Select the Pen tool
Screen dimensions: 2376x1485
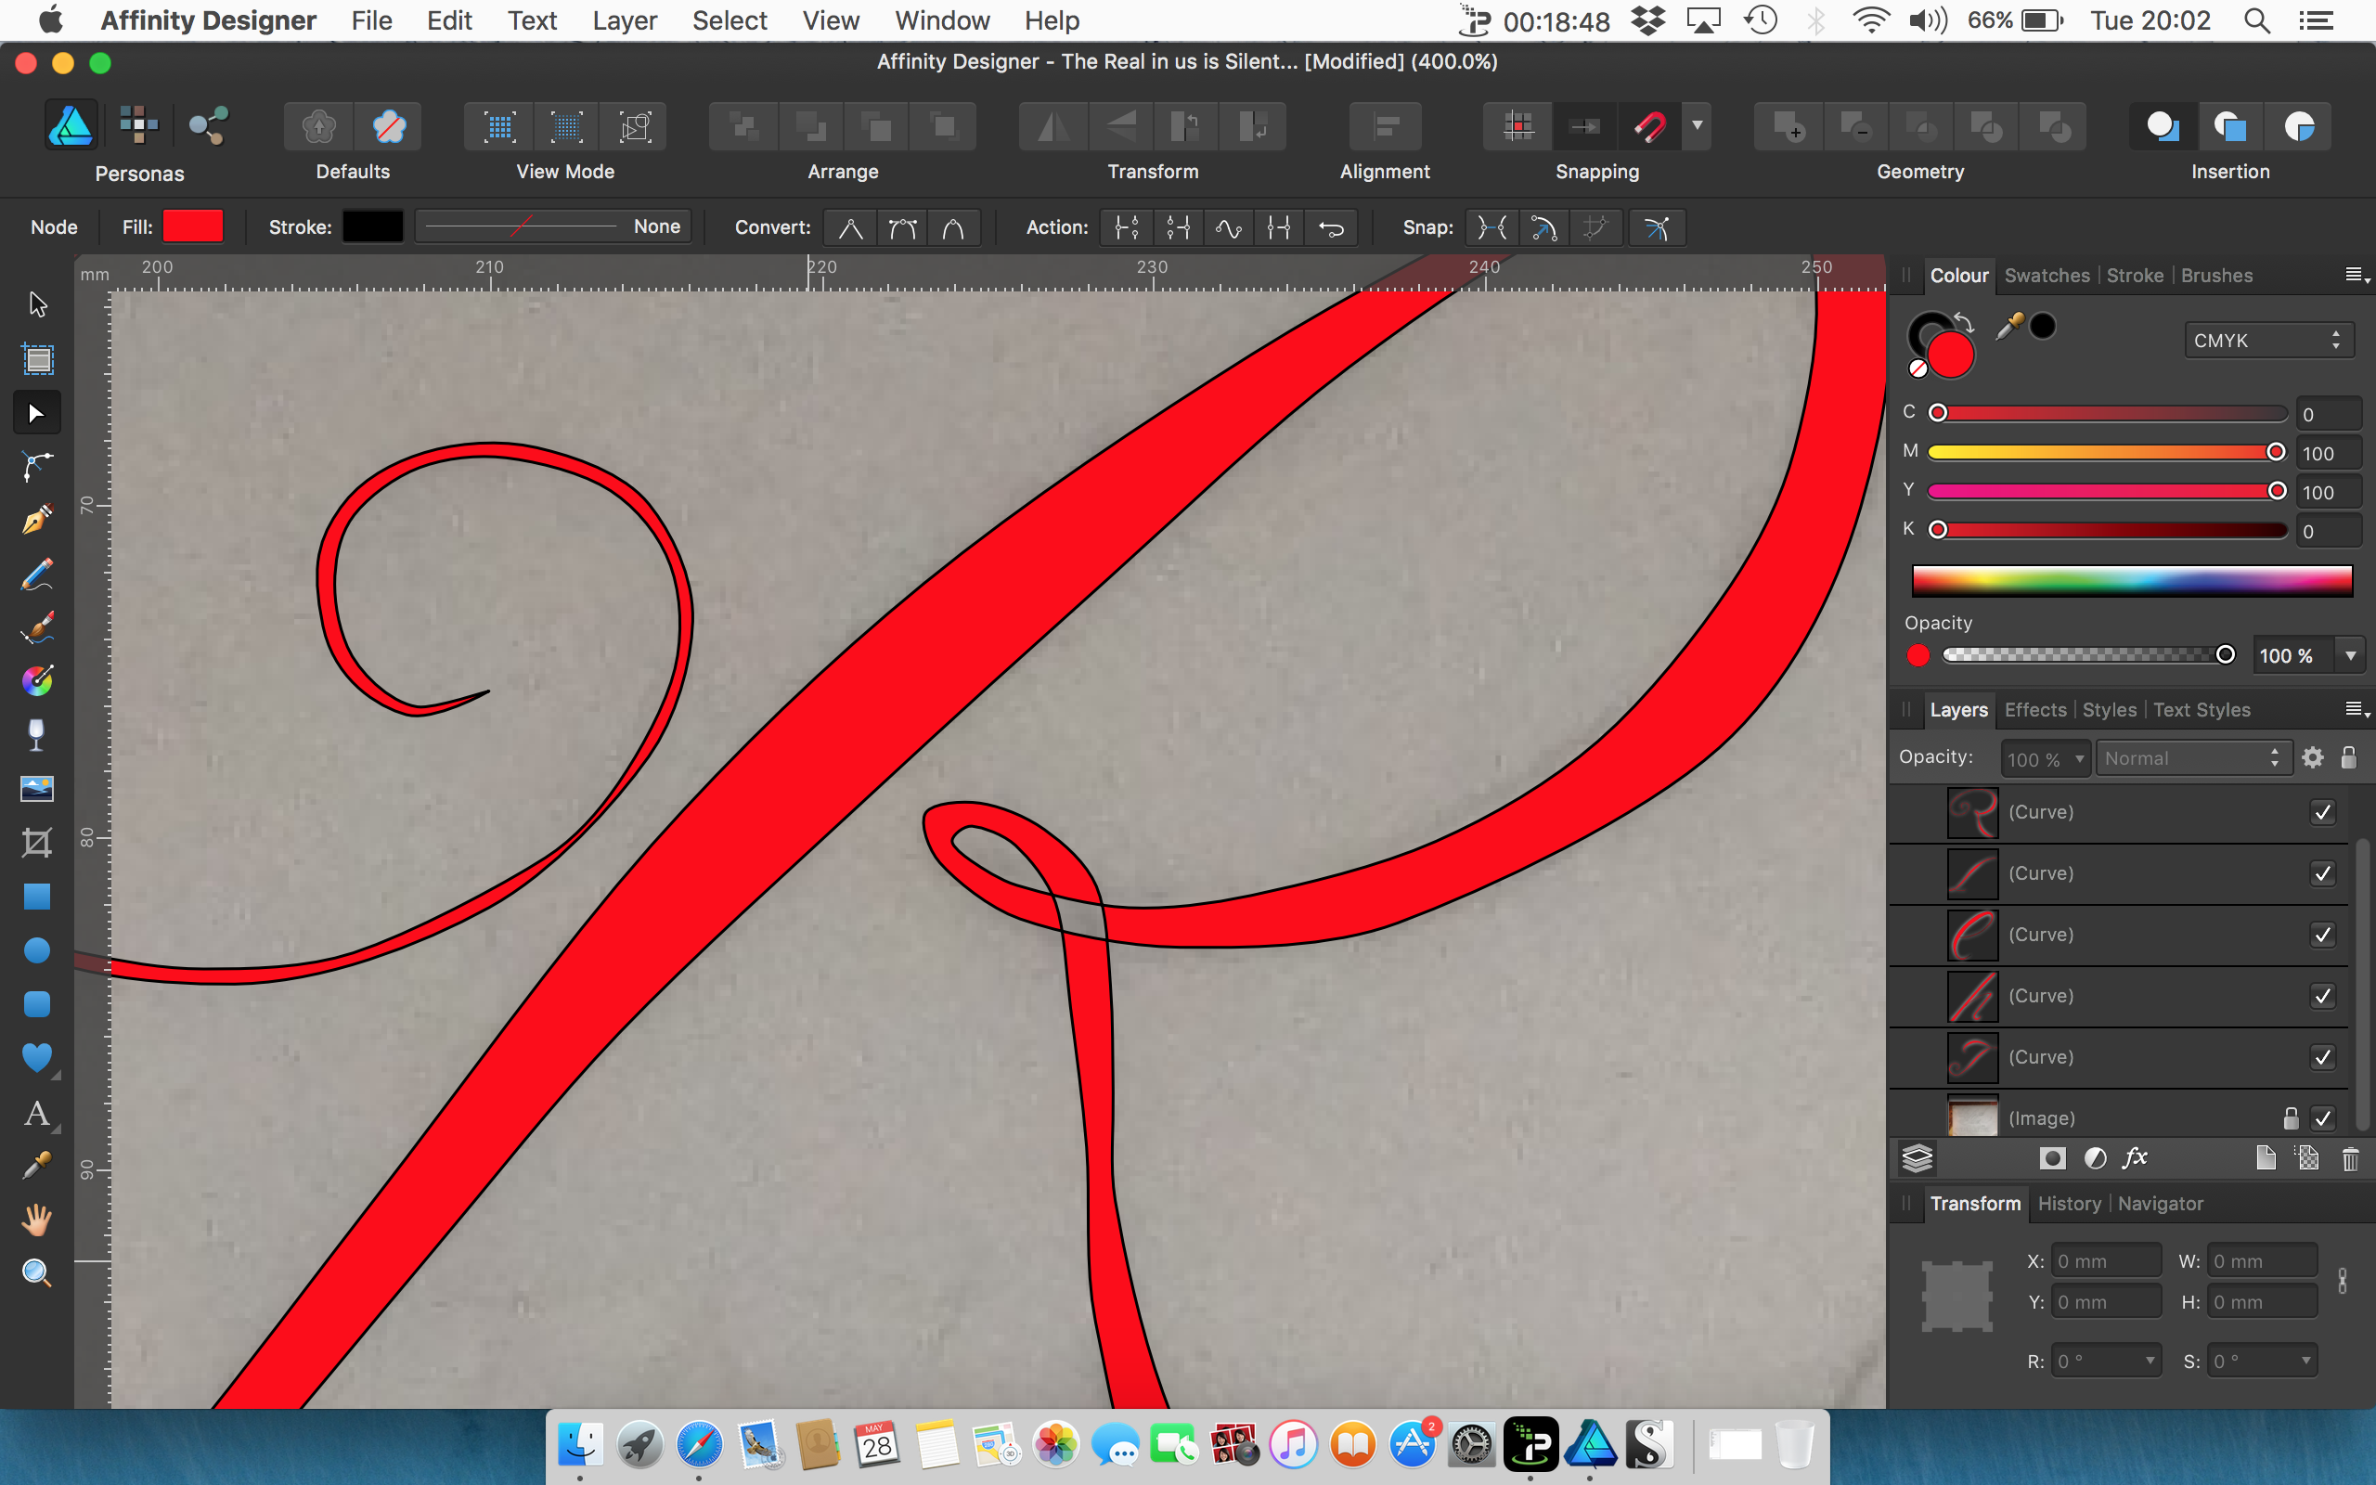(x=36, y=520)
